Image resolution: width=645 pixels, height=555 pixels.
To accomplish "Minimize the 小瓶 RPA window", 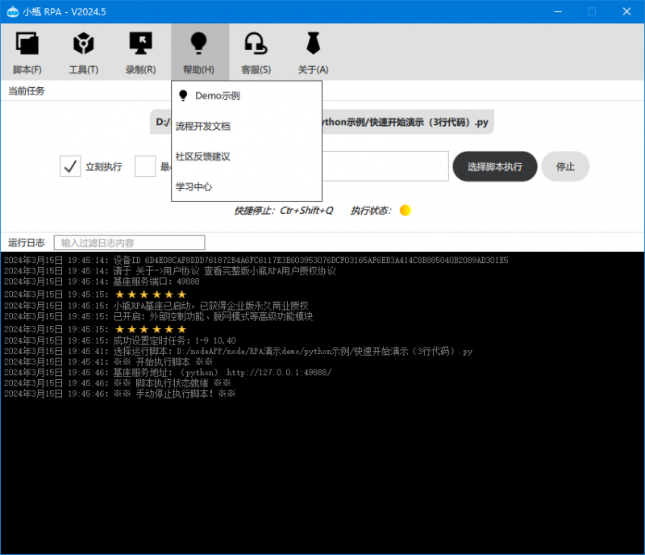I will click(x=558, y=11).
